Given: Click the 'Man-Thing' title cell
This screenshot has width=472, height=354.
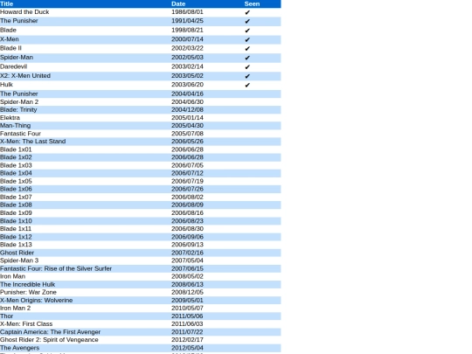Looking at the screenshot, I should [16, 126].
